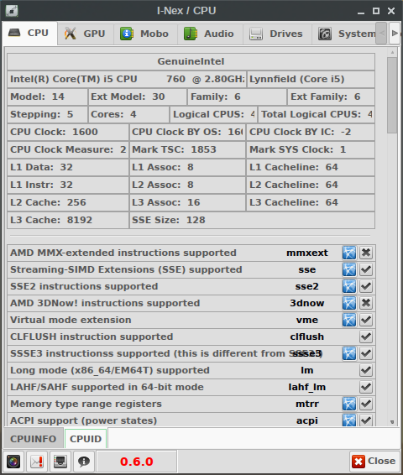Toggle the lahf_lm support checkmark
The image size is (403, 475).
366,387
